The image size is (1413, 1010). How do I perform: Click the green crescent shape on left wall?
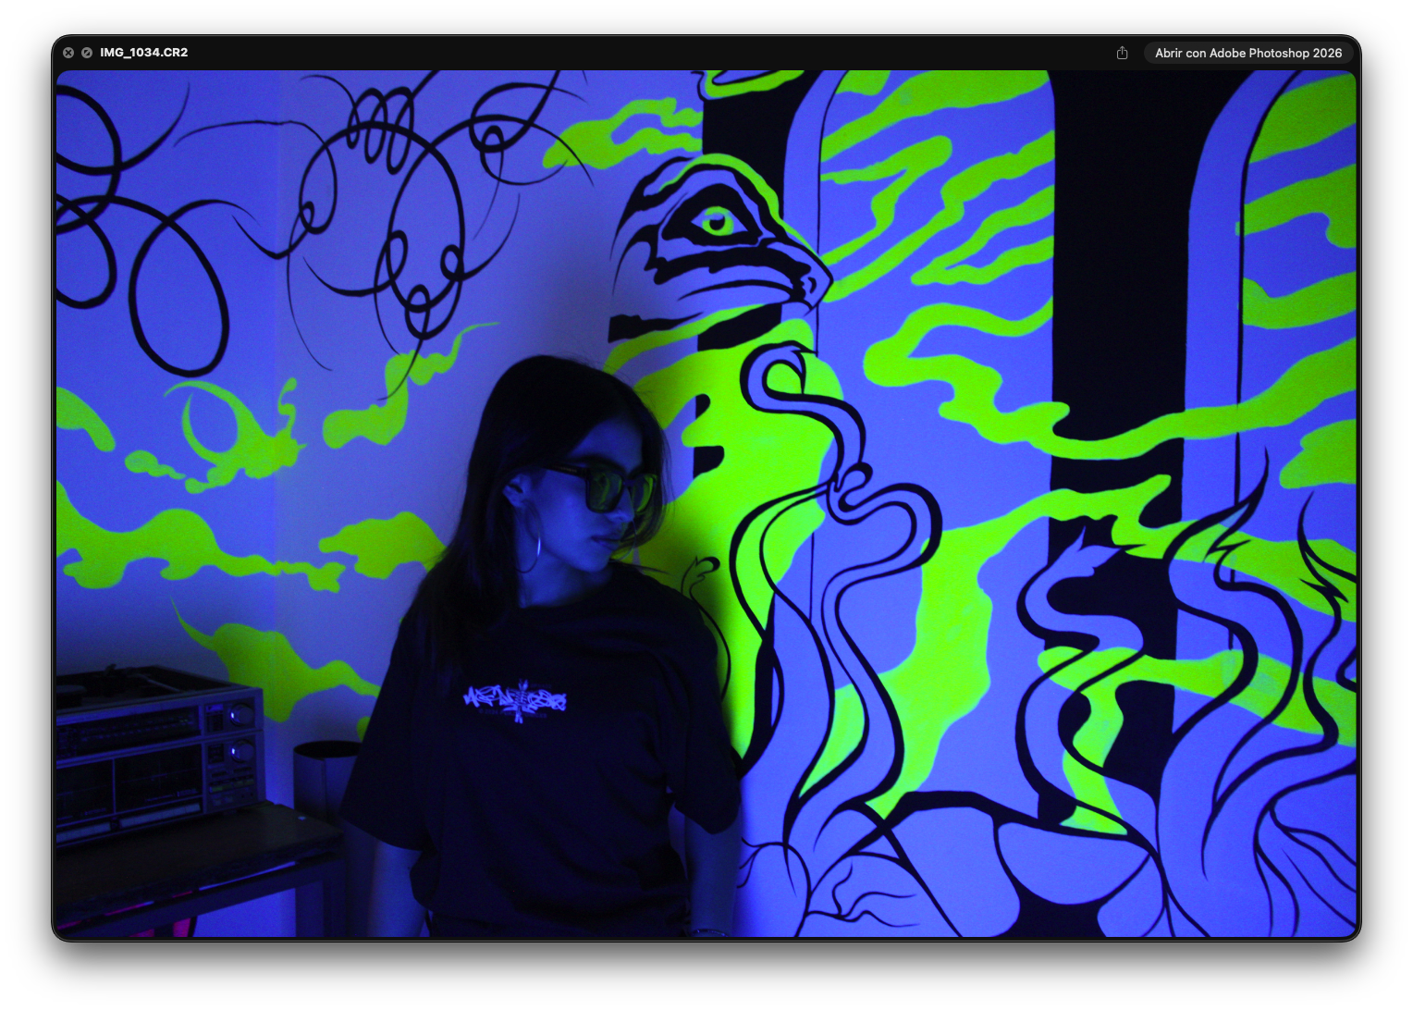(208, 425)
